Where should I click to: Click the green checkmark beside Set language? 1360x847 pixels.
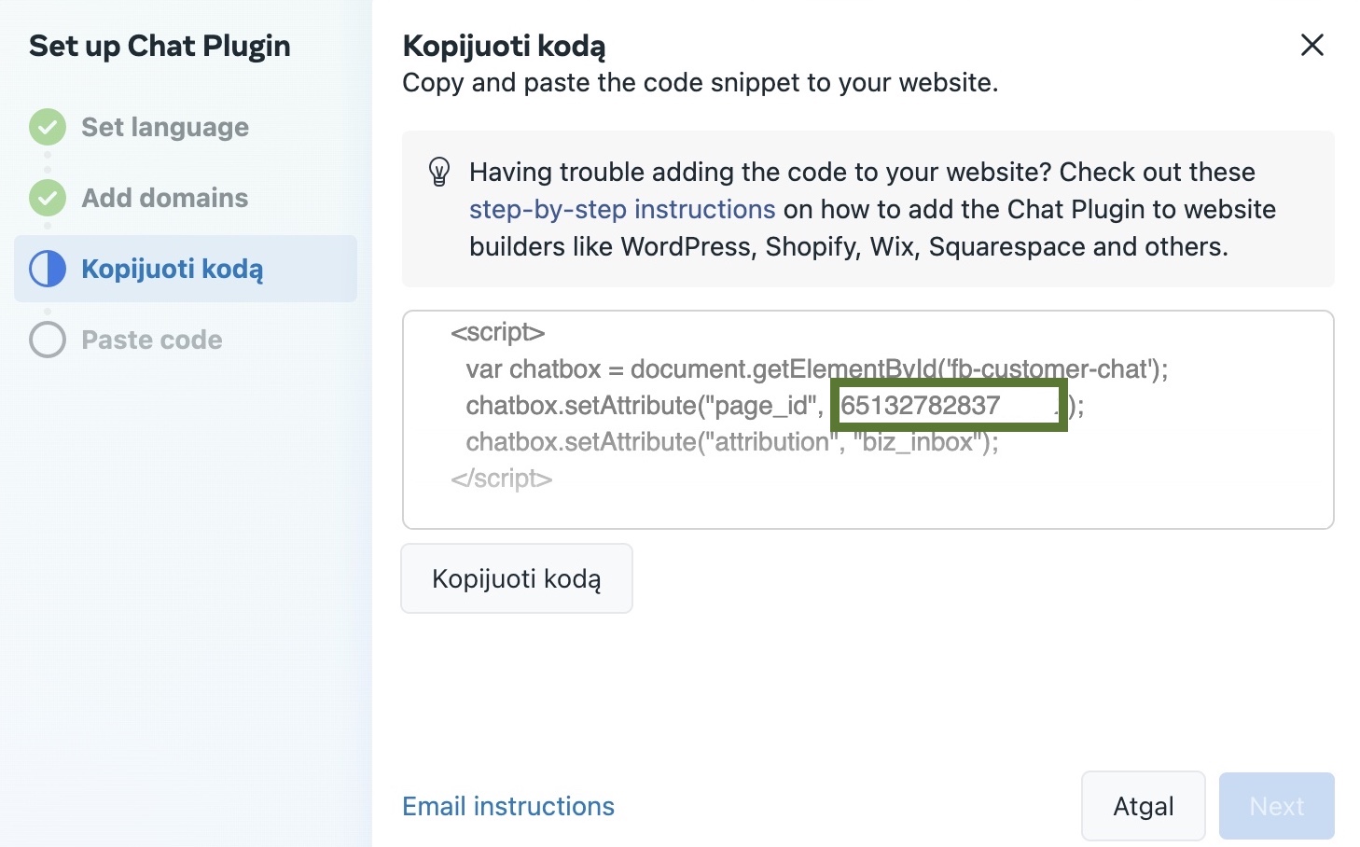coord(48,127)
